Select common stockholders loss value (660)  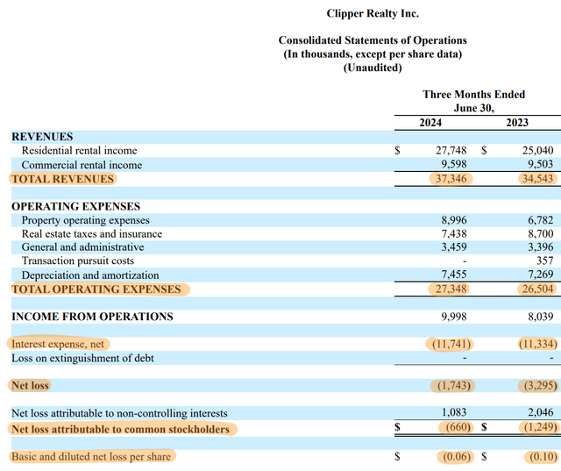458,427
